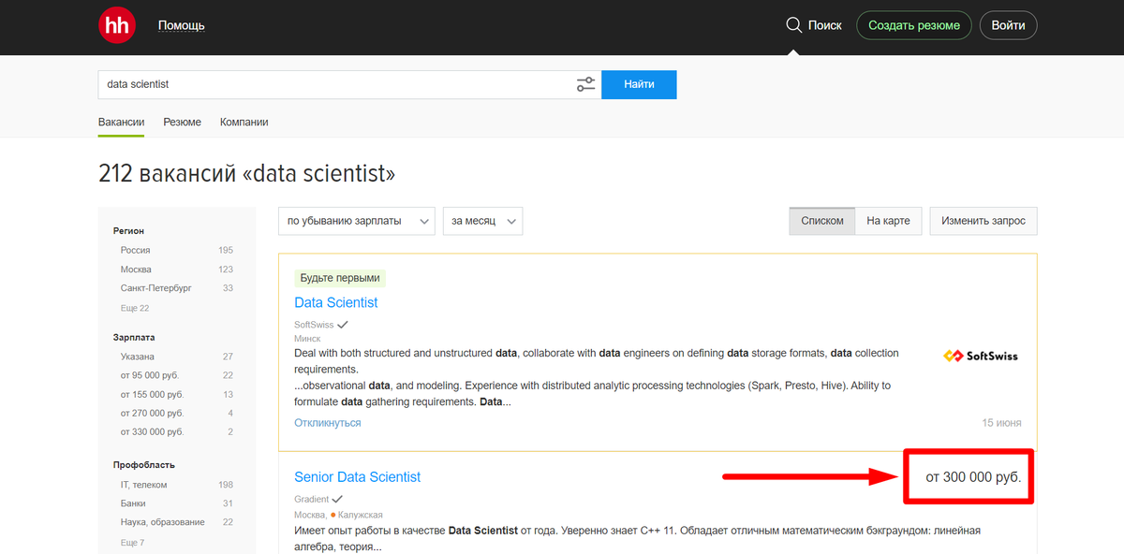Click the search magnifier icon in header
The width and height of the screenshot is (1124, 554).
point(793,25)
